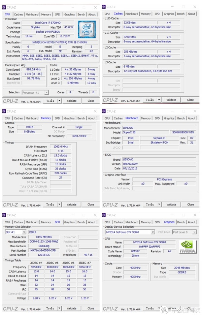Click the CPU-Z title icon in the CPU tab window
The width and height of the screenshot is (202, 316).
click(4, 7)
